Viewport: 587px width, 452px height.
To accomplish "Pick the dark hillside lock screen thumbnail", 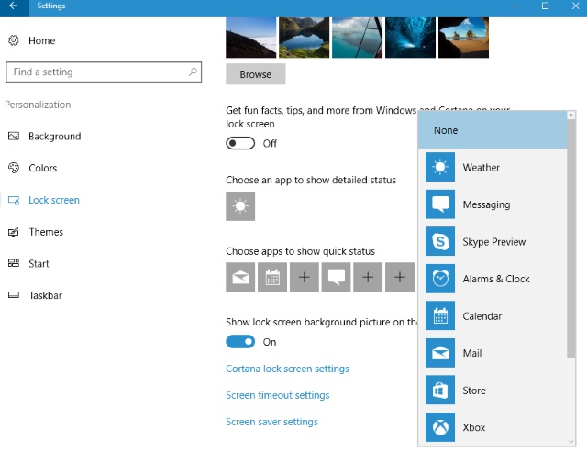I will click(x=250, y=37).
